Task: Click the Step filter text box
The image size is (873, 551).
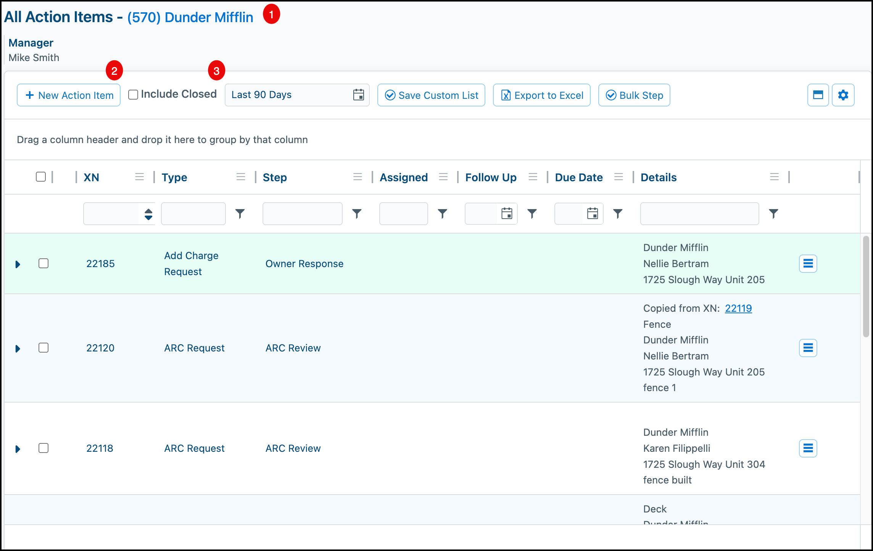Action: [303, 214]
